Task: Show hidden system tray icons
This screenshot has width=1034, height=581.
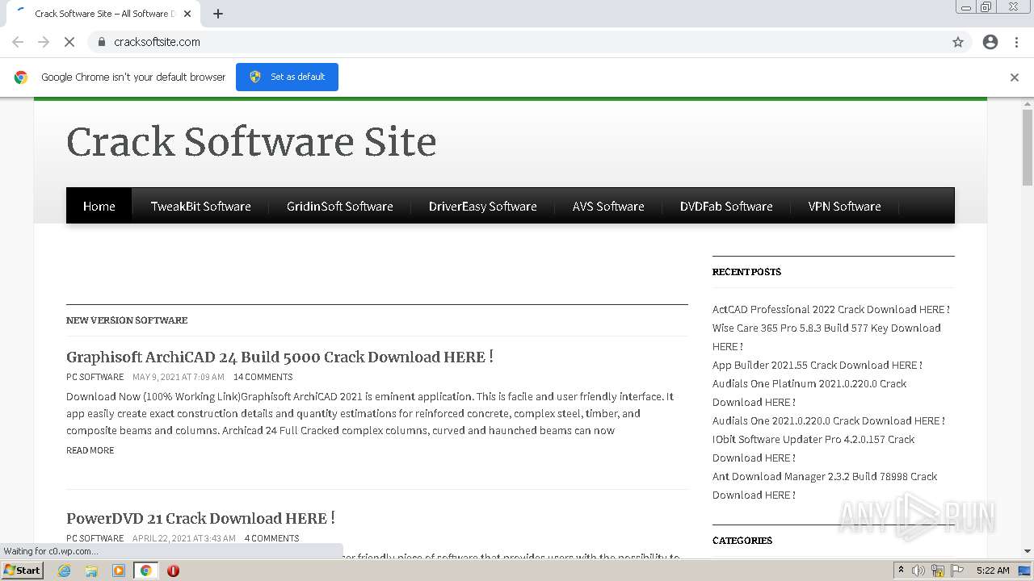Action: point(901,571)
